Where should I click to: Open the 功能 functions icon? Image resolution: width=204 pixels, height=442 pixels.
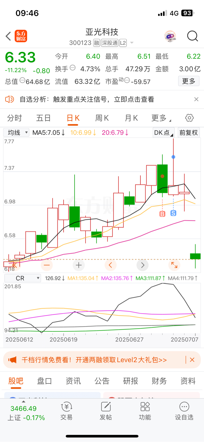tap(145, 411)
